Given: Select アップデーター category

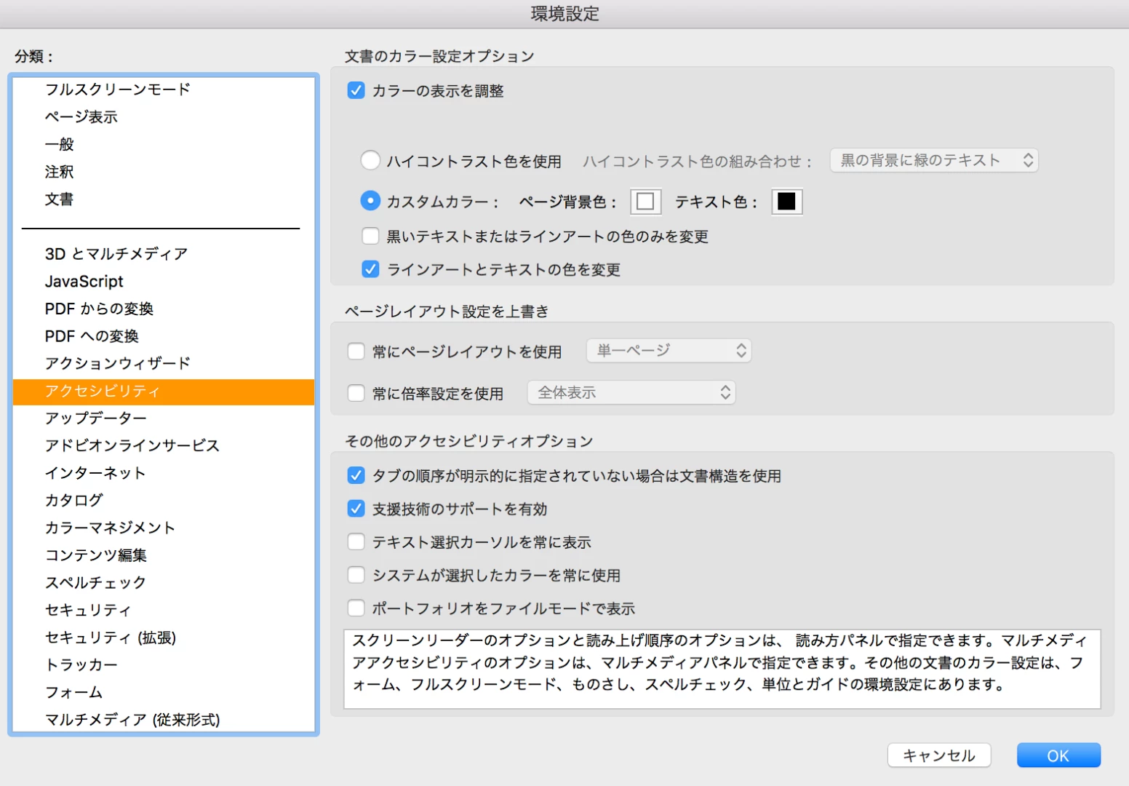Looking at the screenshot, I should [164, 418].
